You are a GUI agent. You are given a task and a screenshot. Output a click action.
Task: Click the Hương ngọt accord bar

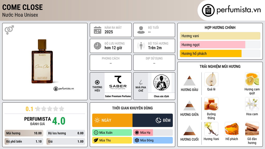[220, 44]
